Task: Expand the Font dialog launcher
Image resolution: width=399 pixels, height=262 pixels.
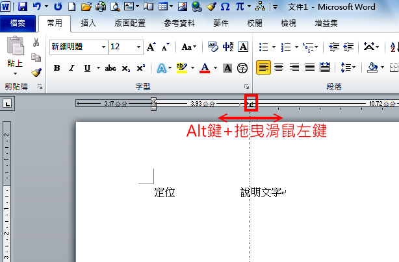Action: coord(246,86)
